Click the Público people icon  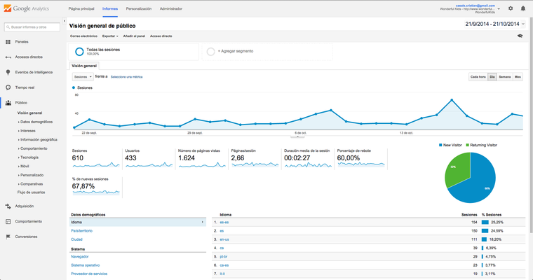click(x=8, y=102)
